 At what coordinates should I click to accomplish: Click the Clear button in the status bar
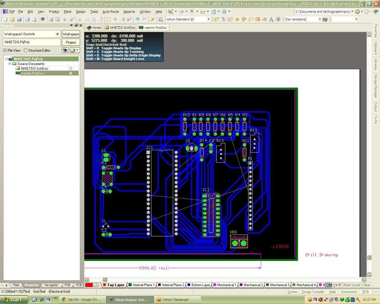(366, 285)
